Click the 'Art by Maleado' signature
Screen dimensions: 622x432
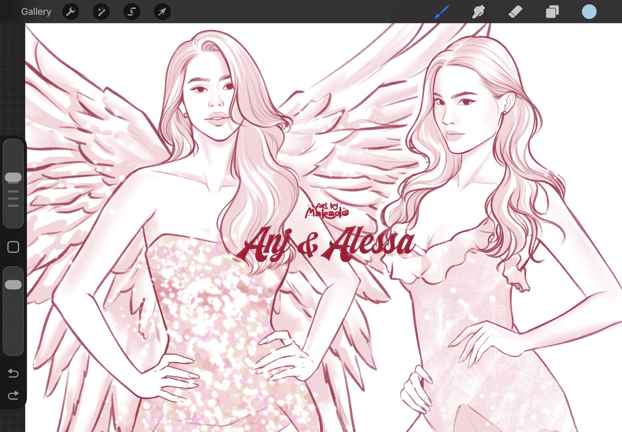click(328, 210)
